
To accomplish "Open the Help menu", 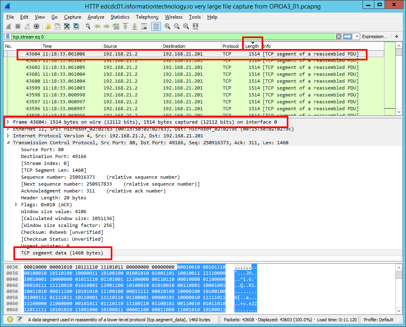I will coord(212,17).
